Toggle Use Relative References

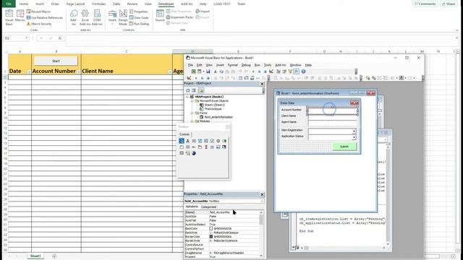[45, 17]
